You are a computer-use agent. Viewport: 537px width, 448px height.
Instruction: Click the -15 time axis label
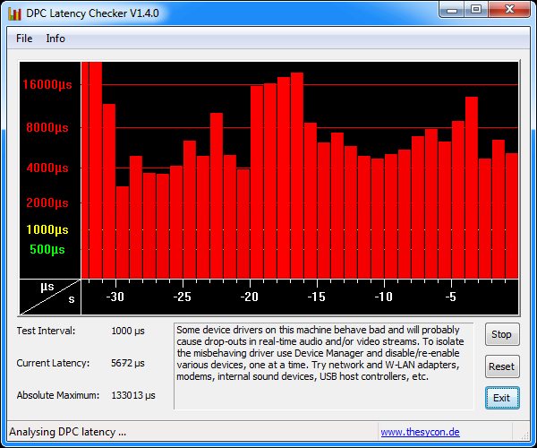(x=317, y=297)
